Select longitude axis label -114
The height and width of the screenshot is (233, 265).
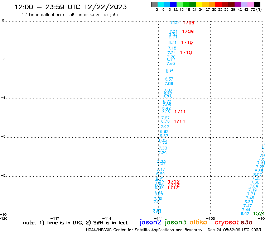click(x=107, y=218)
